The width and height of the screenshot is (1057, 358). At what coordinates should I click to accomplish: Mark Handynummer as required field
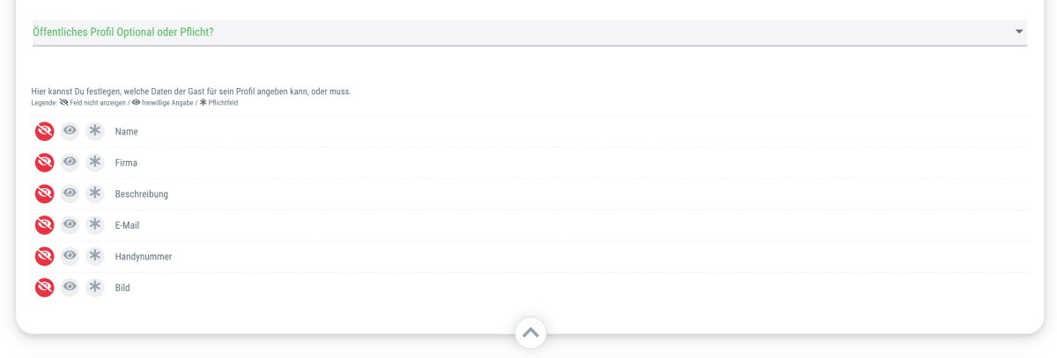95,256
